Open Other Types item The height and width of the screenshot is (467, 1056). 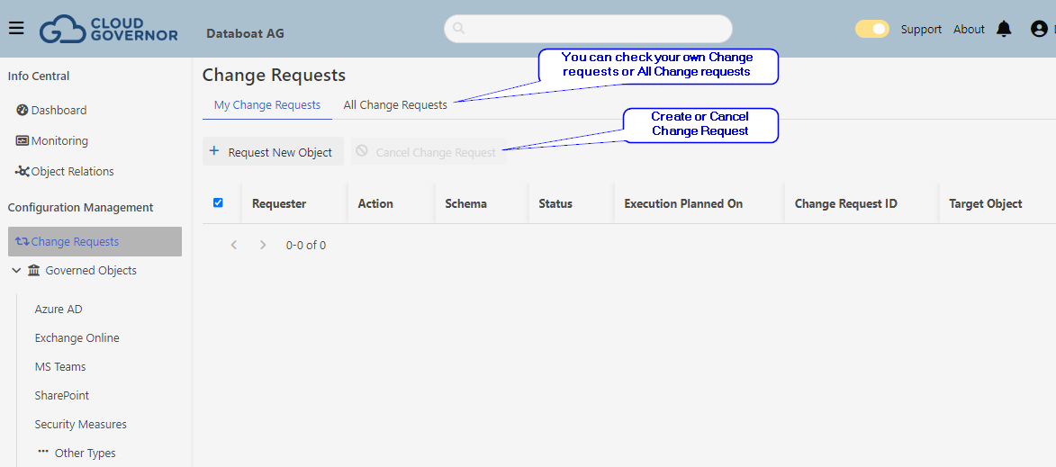click(85, 453)
